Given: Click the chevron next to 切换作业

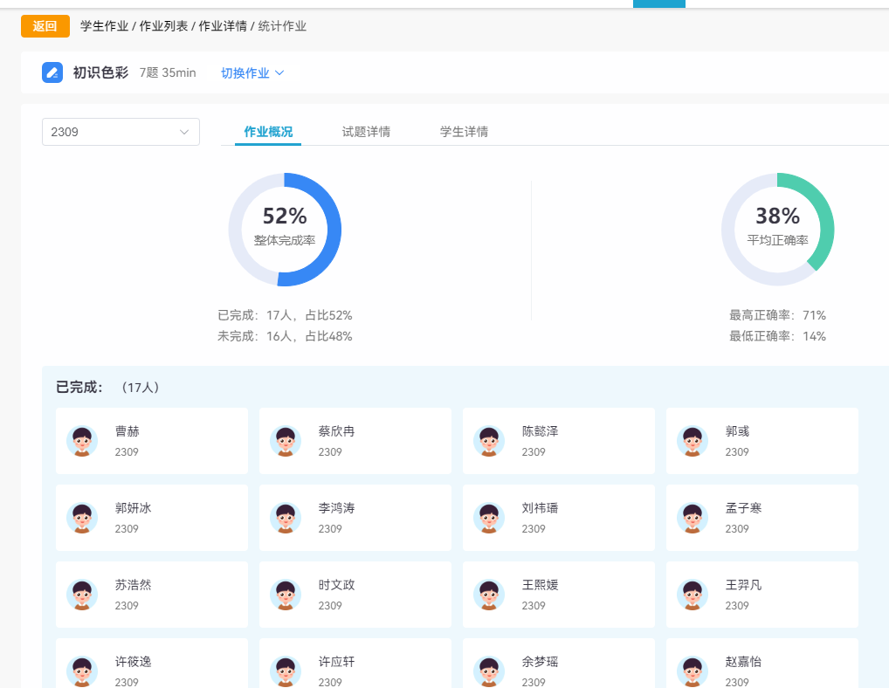Looking at the screenshot, I should (279, 73).
